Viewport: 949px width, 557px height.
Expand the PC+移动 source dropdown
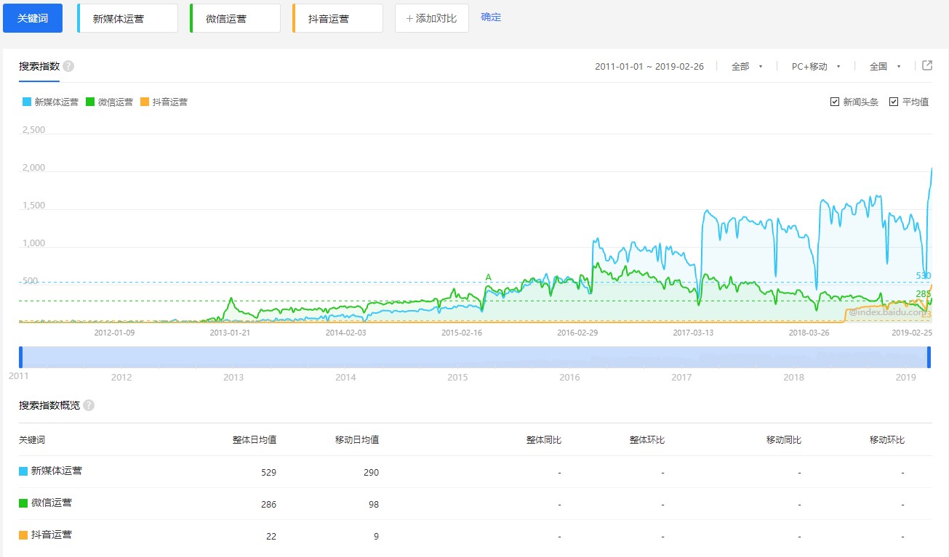(x=816, y=66)
